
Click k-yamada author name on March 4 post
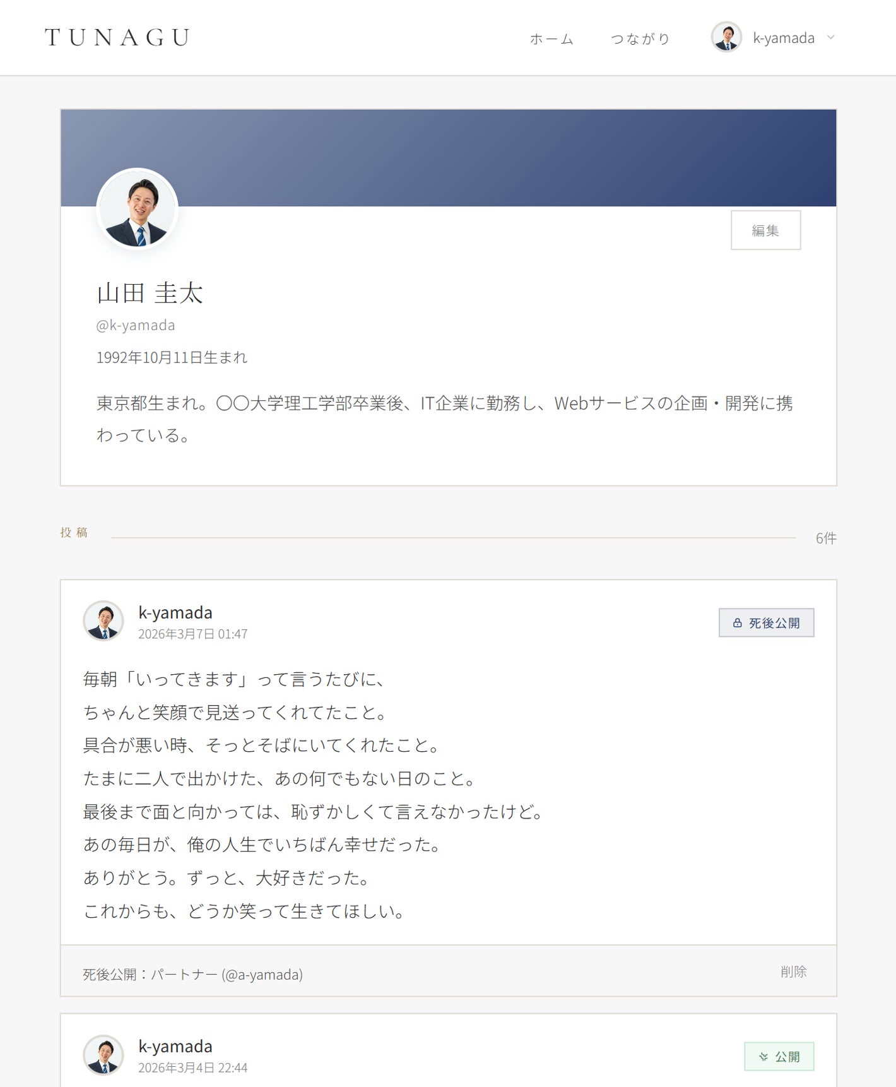coord(175,1047)
